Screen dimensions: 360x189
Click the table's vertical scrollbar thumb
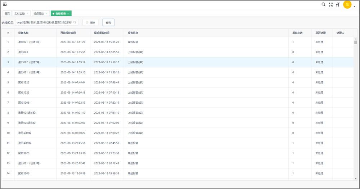tap(355, 42)
